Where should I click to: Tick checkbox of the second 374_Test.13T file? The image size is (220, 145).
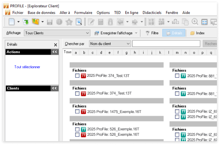pos(77,94)
